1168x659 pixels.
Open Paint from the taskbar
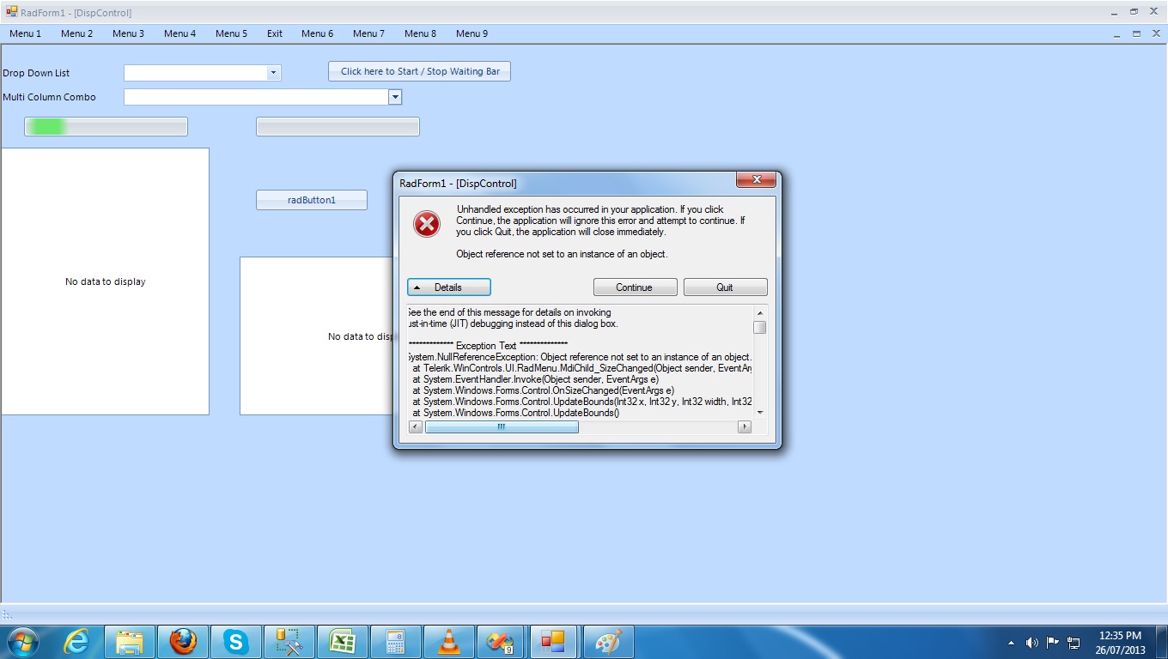pos(608,642)
